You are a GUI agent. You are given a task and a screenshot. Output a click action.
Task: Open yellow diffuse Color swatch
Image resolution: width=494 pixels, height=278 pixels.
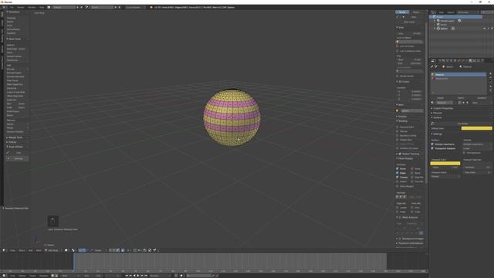click(477, 128)
